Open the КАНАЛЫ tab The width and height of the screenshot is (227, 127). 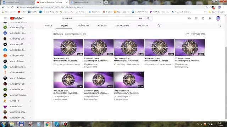(x=102, y=25)
